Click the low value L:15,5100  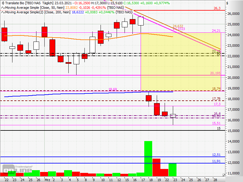point(115,3)
